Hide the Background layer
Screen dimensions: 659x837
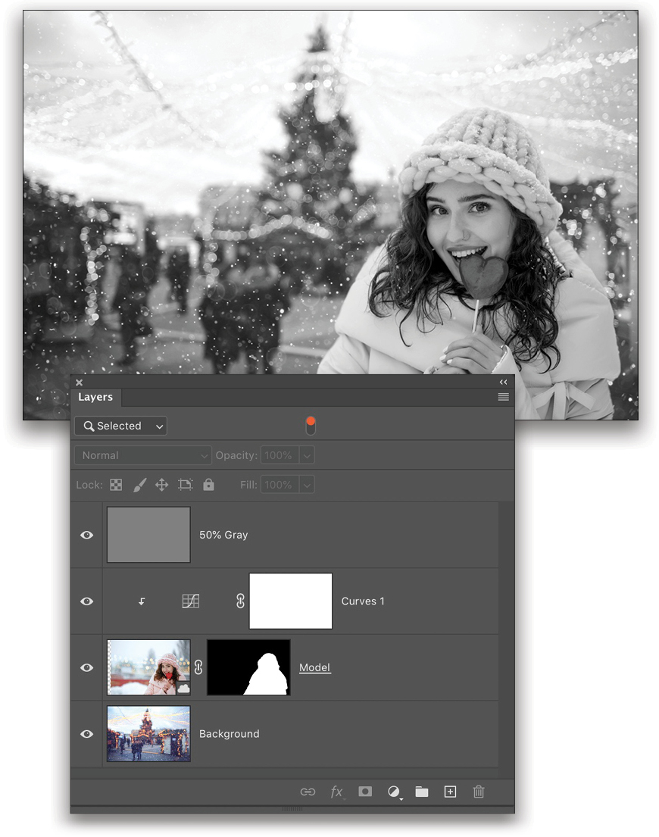coord(86,733)
